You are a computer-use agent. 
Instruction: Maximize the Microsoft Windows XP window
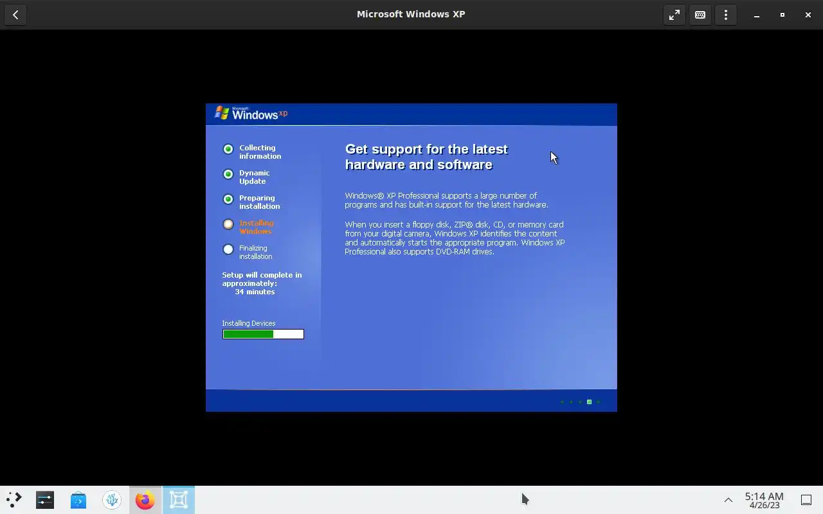782,15
